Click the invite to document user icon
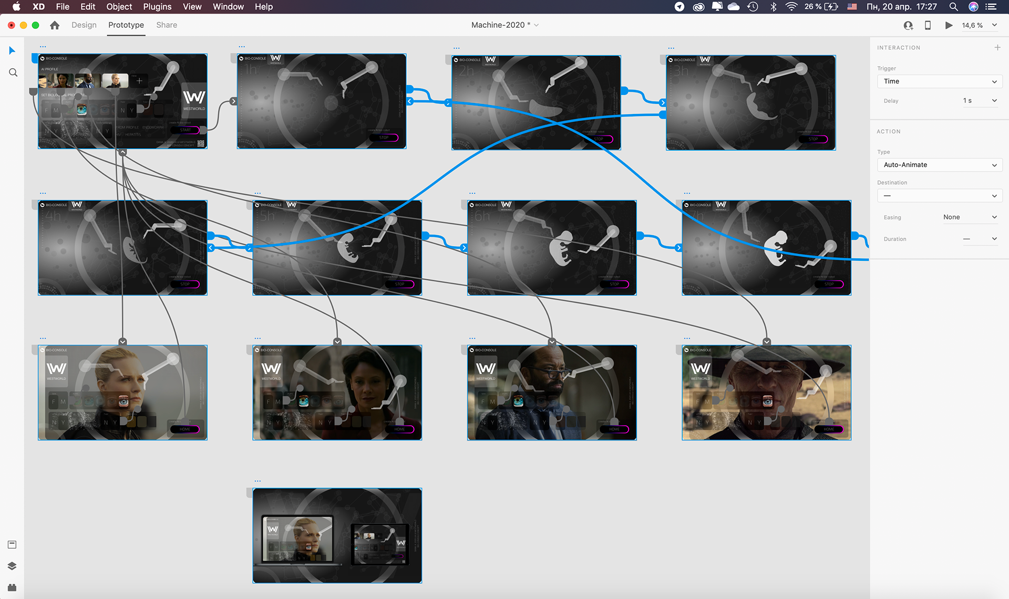 (x=908, y=25)
